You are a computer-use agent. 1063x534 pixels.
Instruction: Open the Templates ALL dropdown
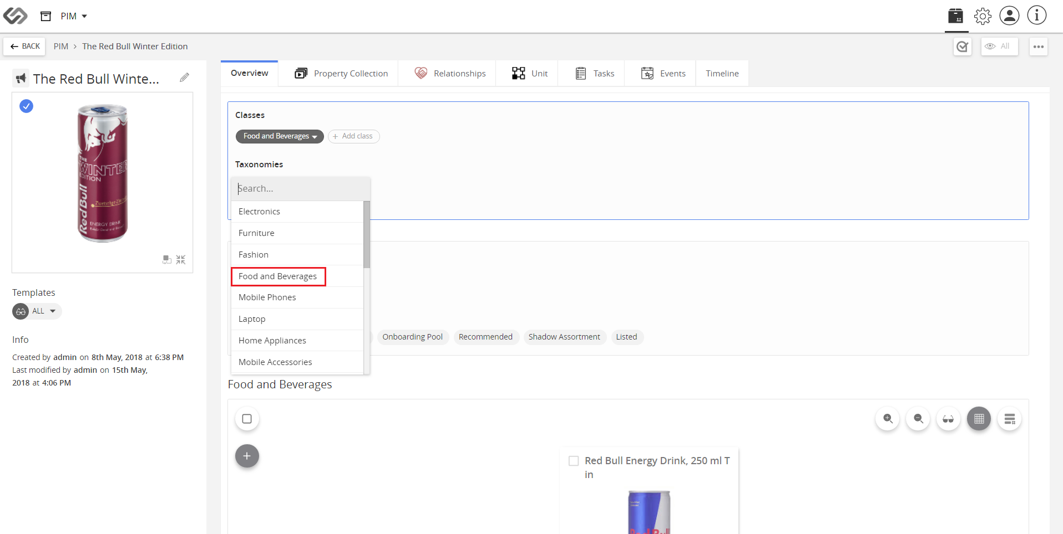(44, 311)
